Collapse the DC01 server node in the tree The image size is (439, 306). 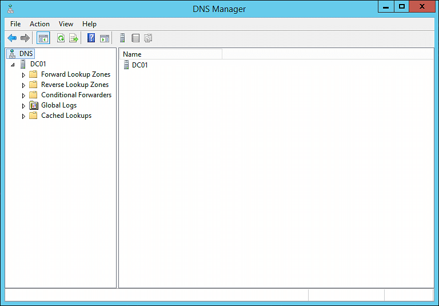click(x=13, y=65)
